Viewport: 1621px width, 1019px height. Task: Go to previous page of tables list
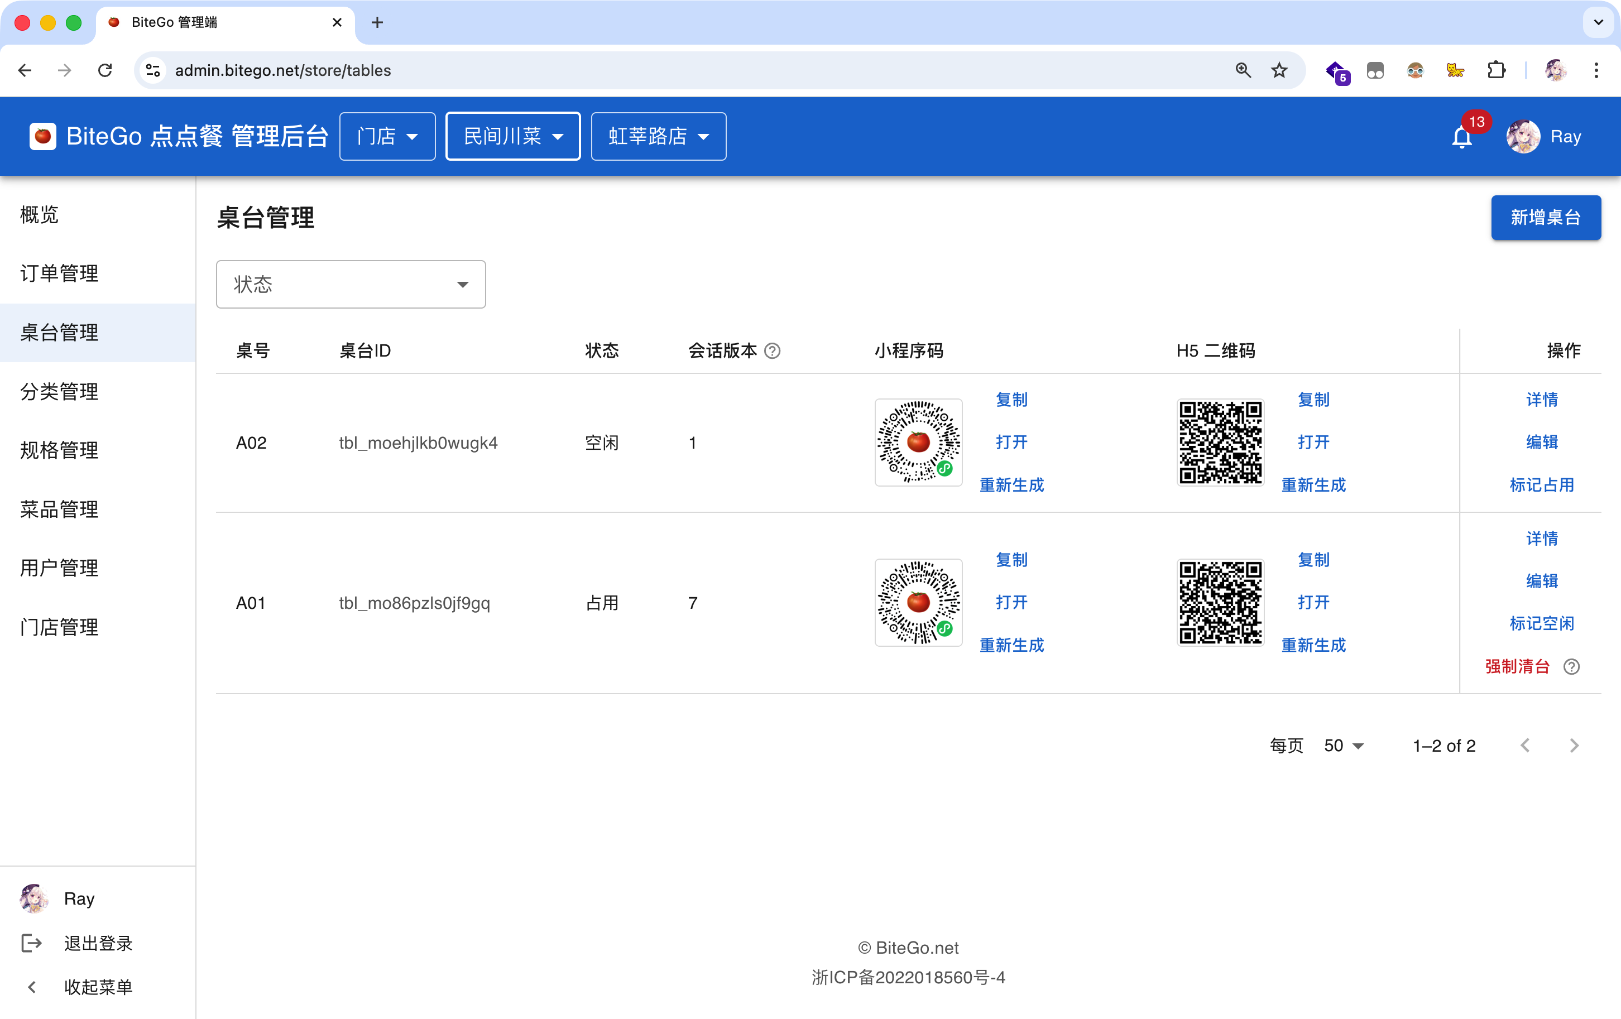tap(1526, 745)
